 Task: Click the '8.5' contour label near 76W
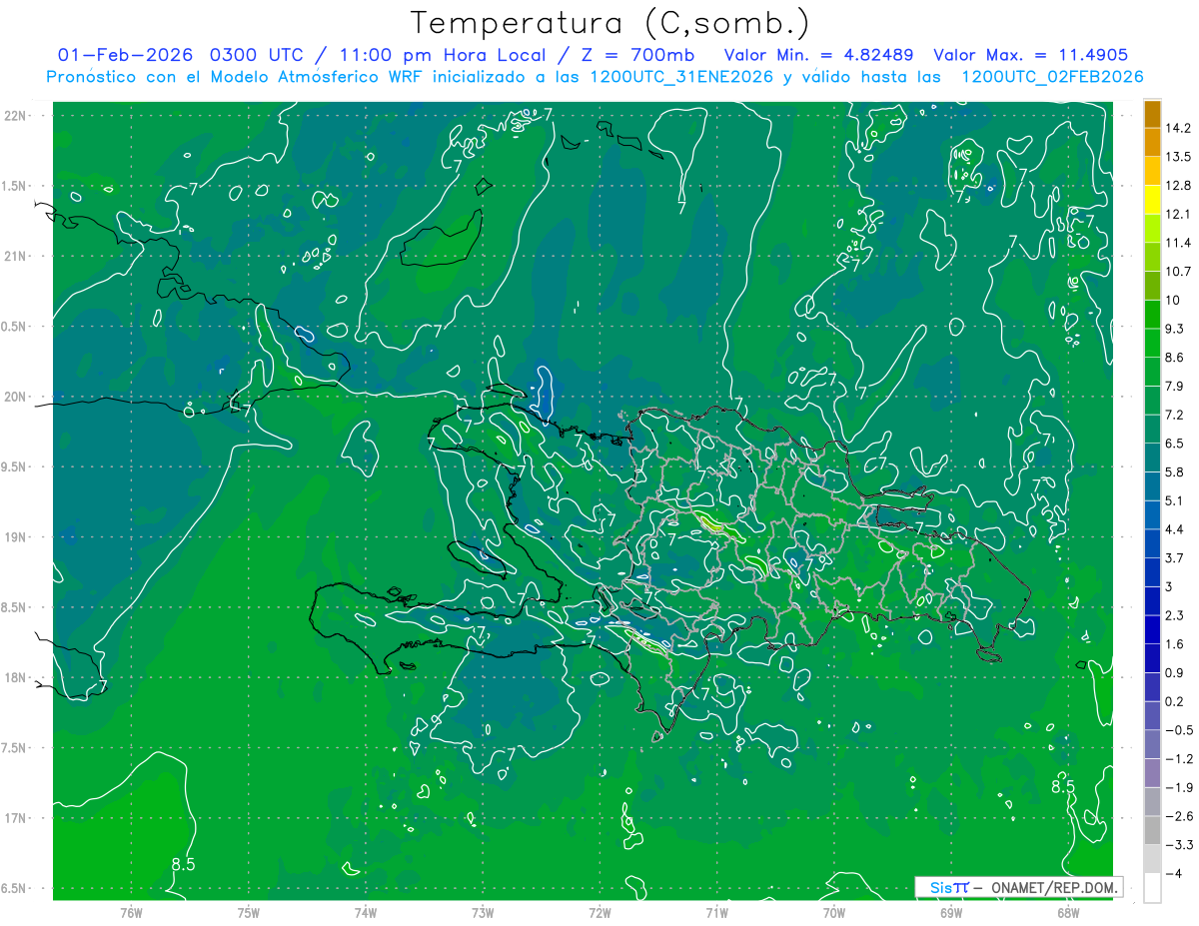[183, 865]
